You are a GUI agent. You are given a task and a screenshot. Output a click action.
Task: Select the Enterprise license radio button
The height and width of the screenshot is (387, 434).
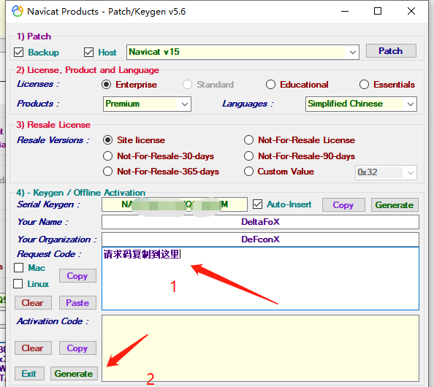click(x=106, y=85)
